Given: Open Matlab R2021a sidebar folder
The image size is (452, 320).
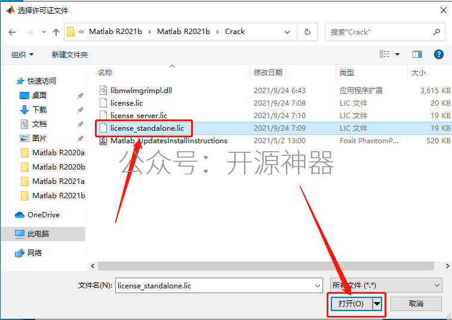Looking at the screenshot, I should click(x=59, y=181).
